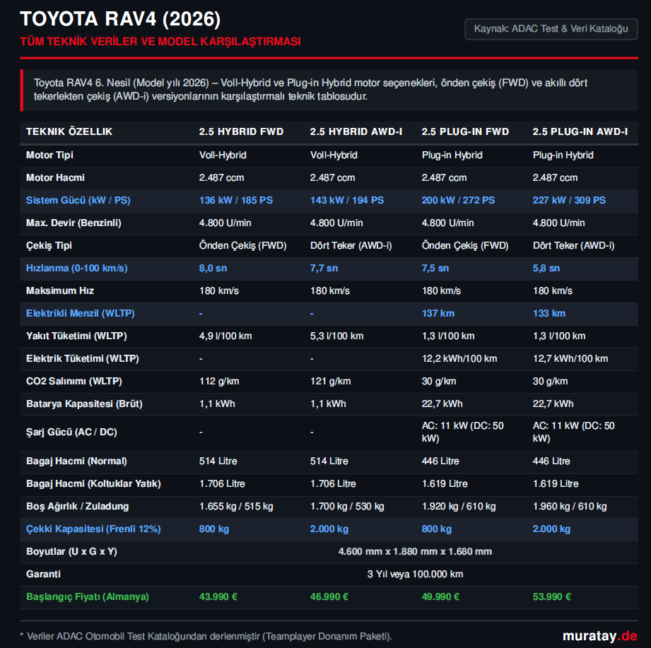The height and width of the screenshot is (648, 651).
Task: Select the 143 kW / 194 PS value
Action: tap(346, 201)
